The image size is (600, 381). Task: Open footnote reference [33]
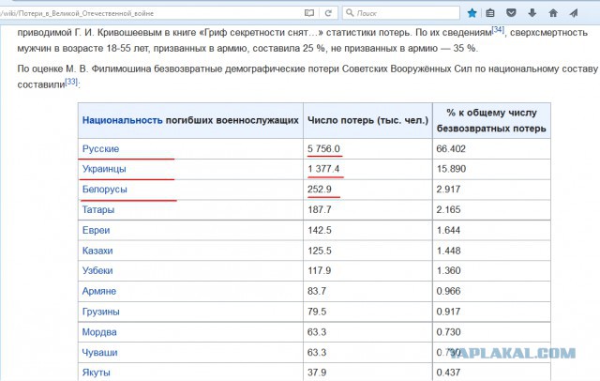click(x=71, y=82)
